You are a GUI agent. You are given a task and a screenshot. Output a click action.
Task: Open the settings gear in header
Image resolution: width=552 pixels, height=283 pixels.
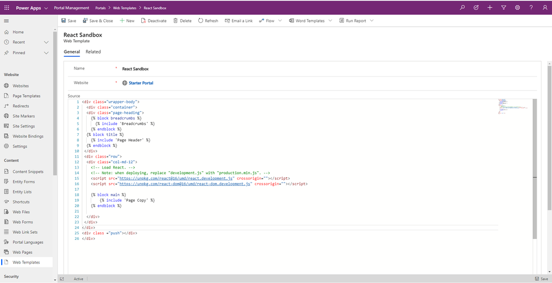(518, 7)
